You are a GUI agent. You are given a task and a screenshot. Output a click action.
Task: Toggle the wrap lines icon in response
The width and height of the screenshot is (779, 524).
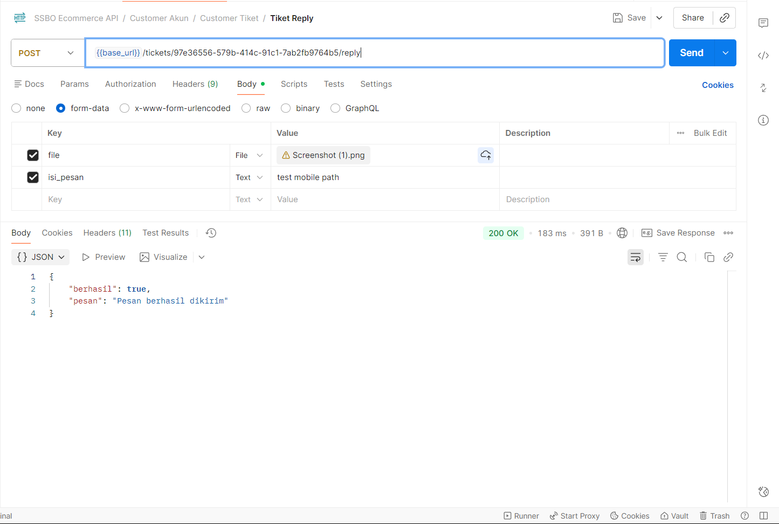tap(636, 257)
